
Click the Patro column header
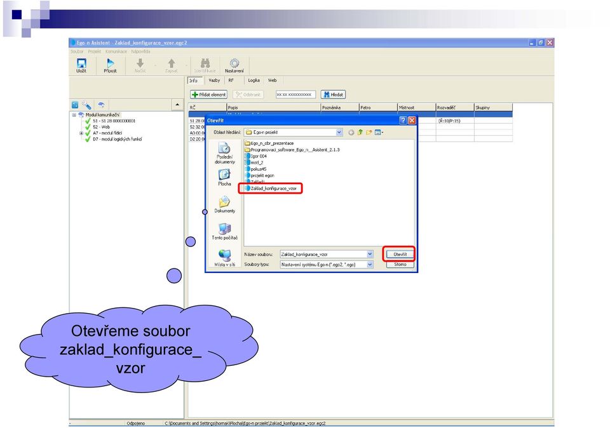[378, 107]
